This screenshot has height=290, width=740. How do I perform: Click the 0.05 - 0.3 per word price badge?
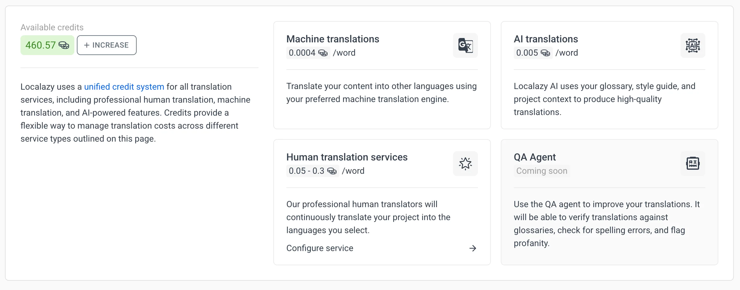(x=312, y=171)
